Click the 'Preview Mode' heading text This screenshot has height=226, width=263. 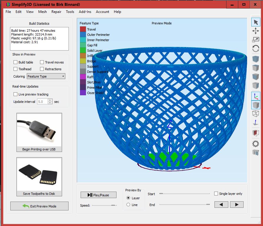(x=162, y=23)
